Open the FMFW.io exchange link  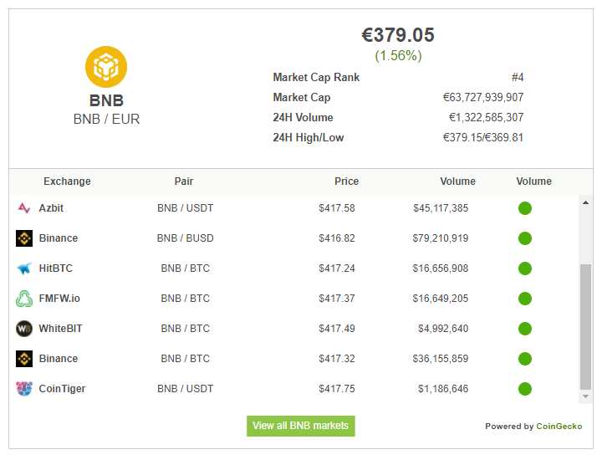click(59, 299)
